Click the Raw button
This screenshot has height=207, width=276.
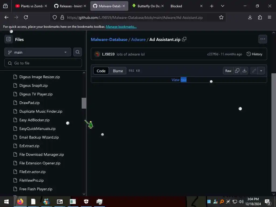click(x=228, y=71)
